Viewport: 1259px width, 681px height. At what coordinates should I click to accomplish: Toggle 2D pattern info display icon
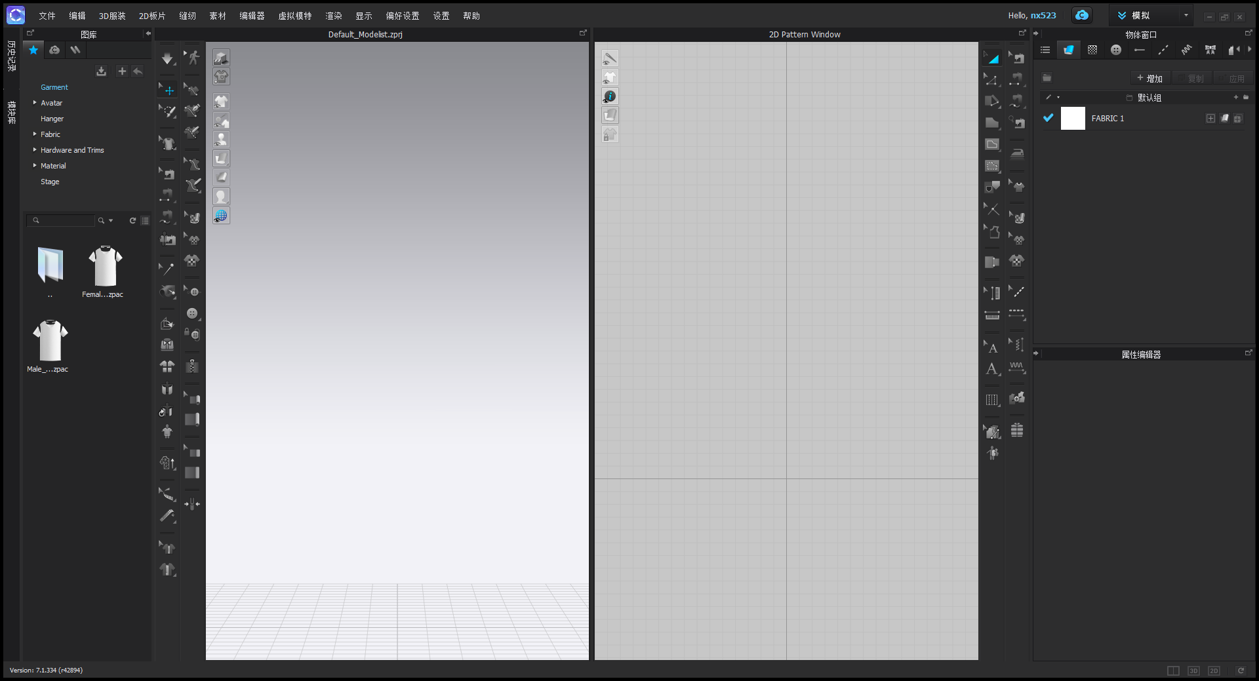pos(610,96)
